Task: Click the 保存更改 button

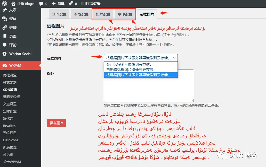Action: click(x=56, y=123)
